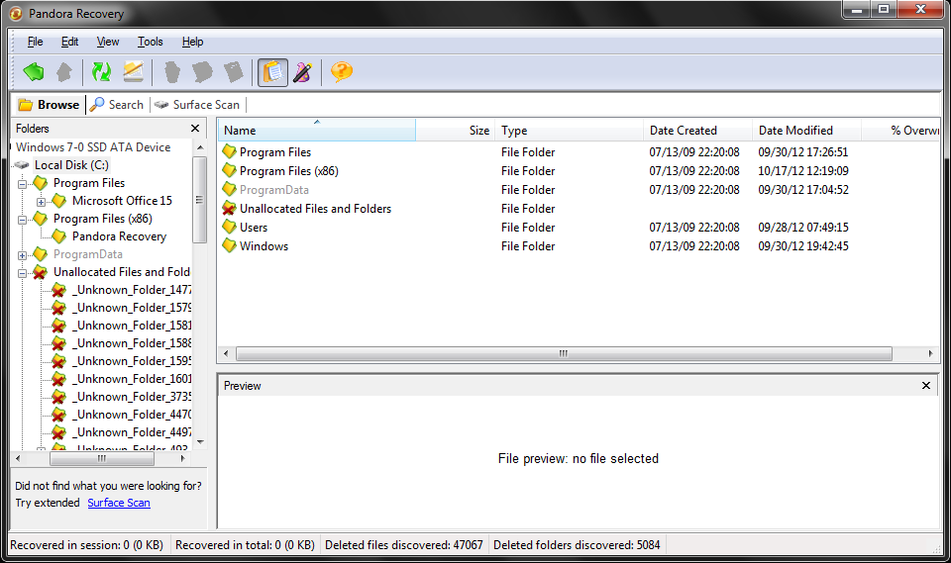Expand the ProgramData tree node
This screenshot has width=951, height=563.
pos(23,255)
